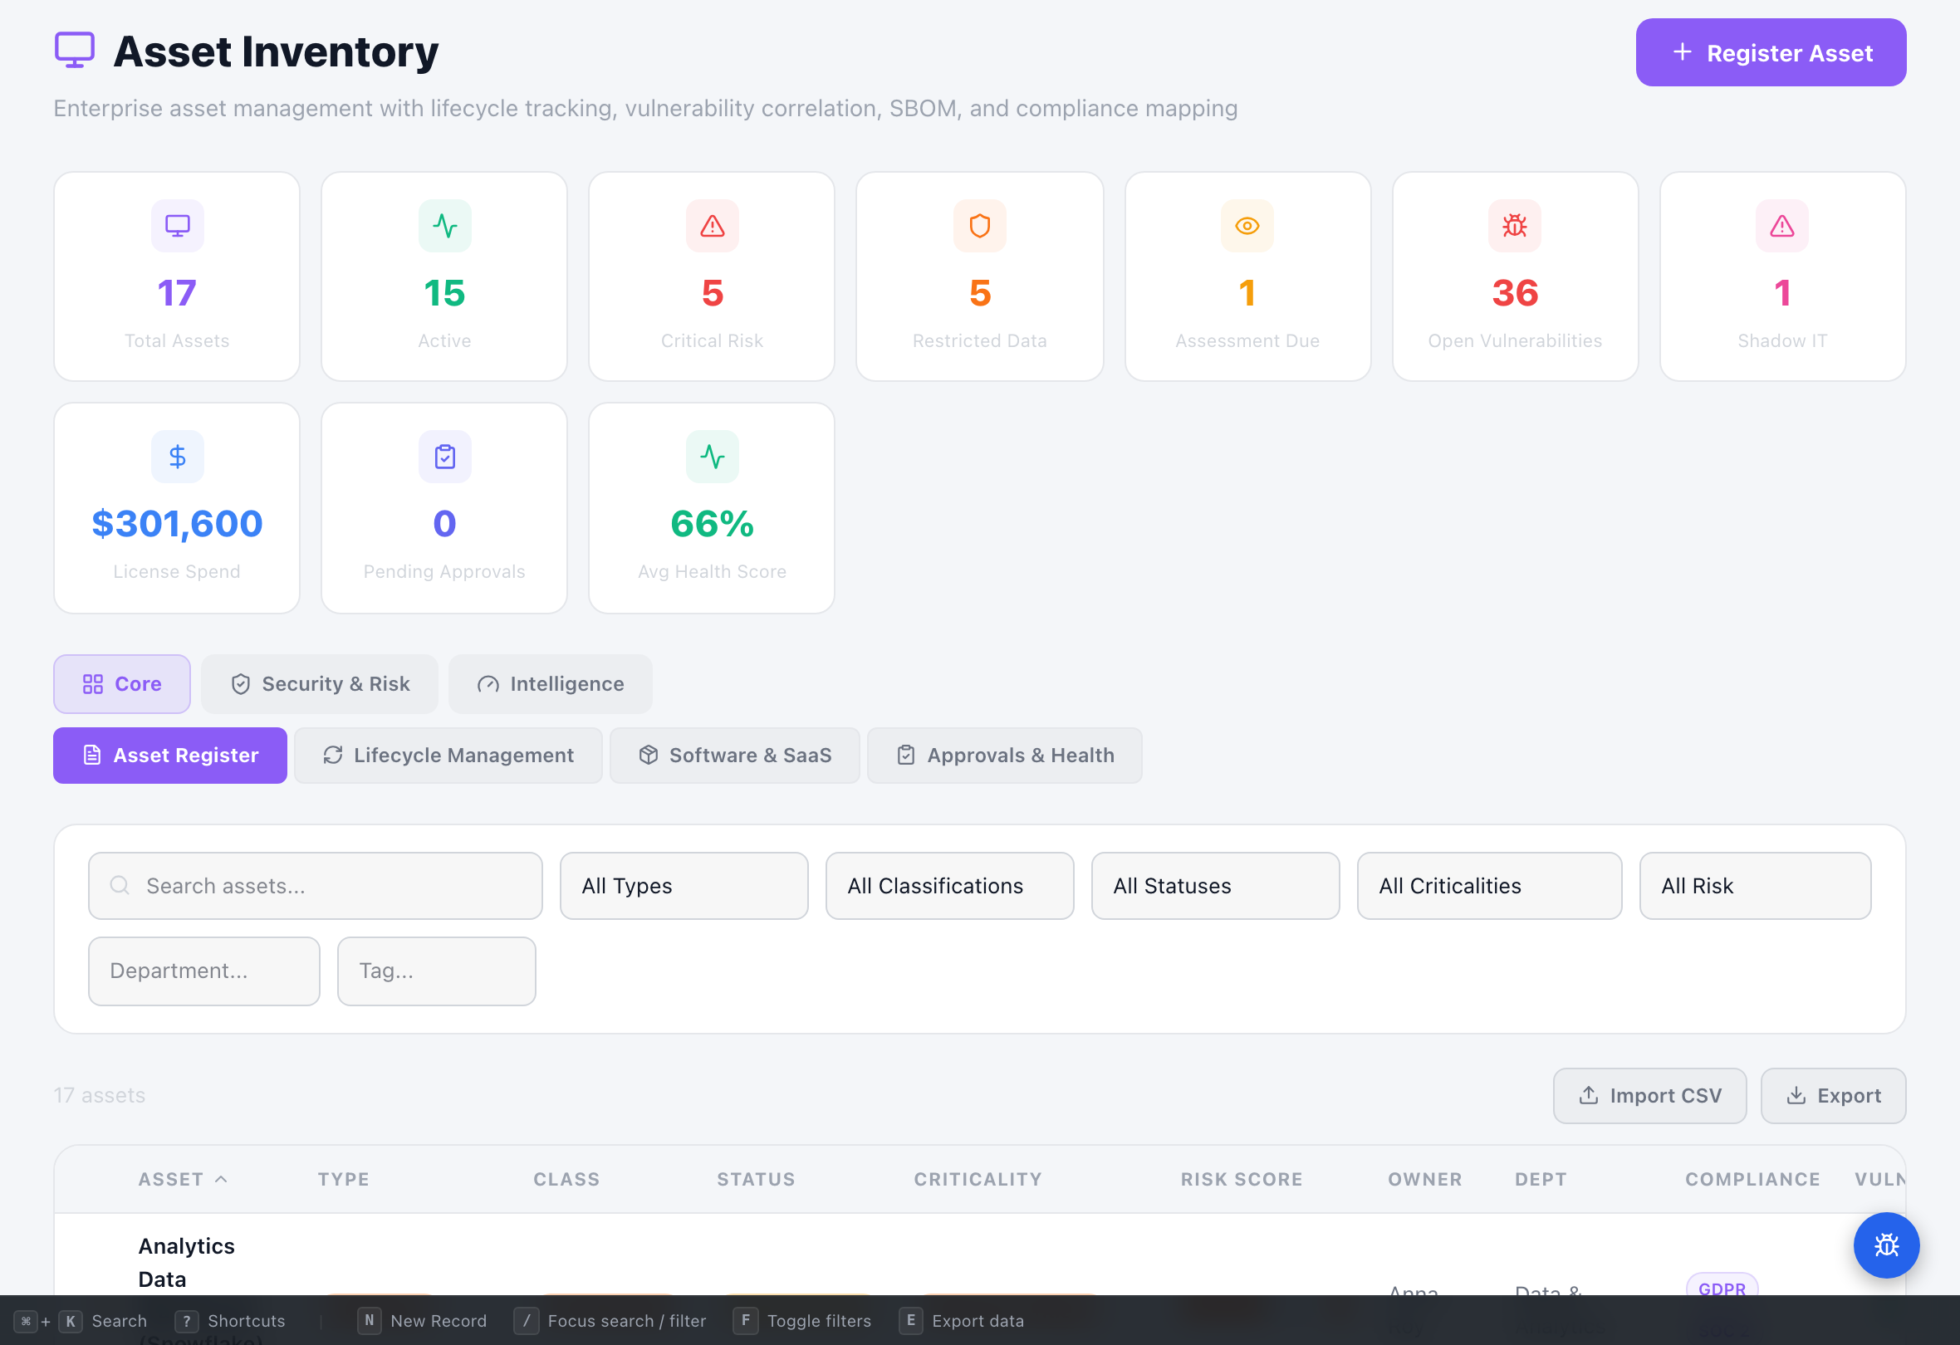This screenshot has height=1345, width=1960.
Task: Click the Critical Risk warning icon
Action: click(x=711, y=225)
